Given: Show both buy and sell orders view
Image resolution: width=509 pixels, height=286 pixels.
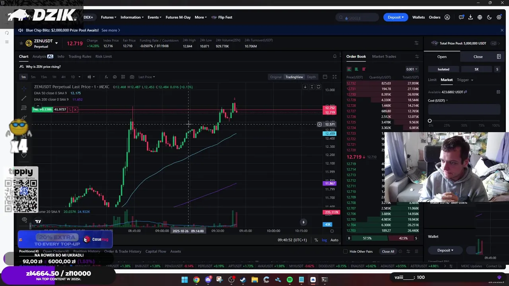Looking at the screenshot, I should (x=349, y=69).
